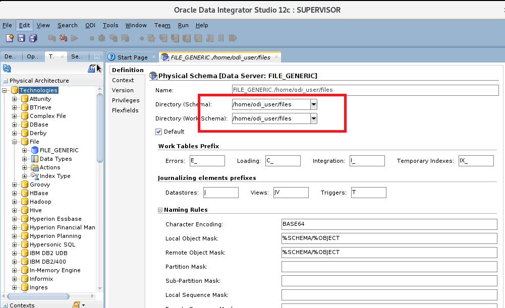Click the Loading prefix input field
Screen dimensions: 505x308
pos(283,161)
